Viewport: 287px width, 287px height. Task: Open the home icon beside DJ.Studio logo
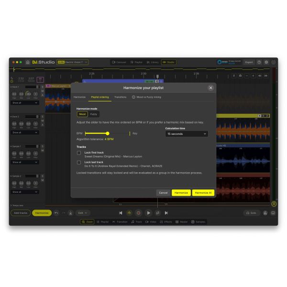point(28,62)
